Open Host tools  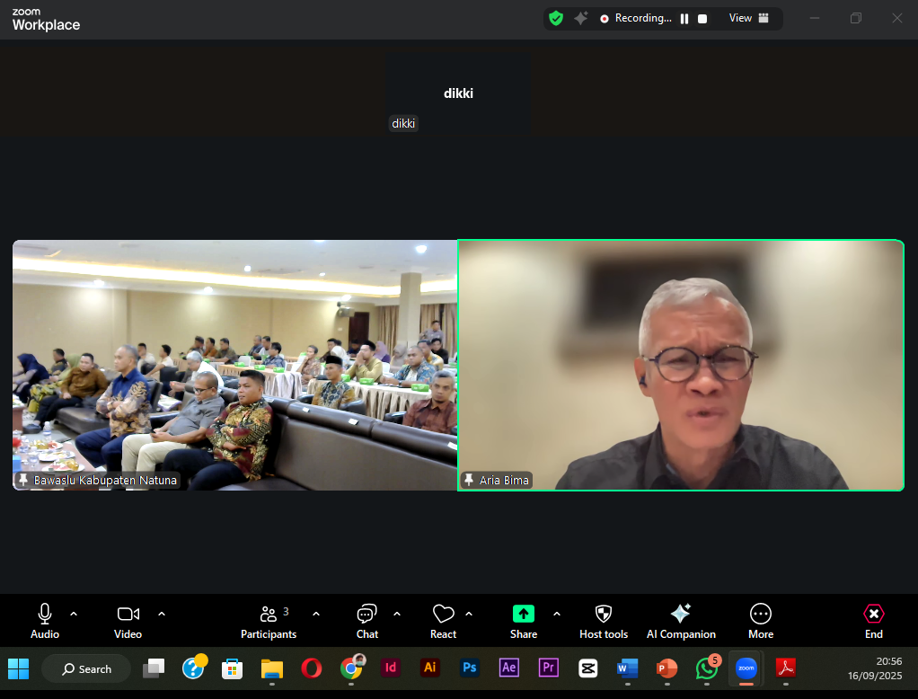[603, 620]
